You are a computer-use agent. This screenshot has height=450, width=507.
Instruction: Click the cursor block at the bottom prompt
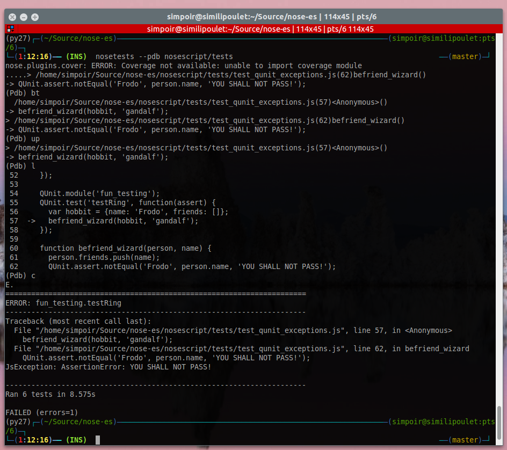point(98,440)
